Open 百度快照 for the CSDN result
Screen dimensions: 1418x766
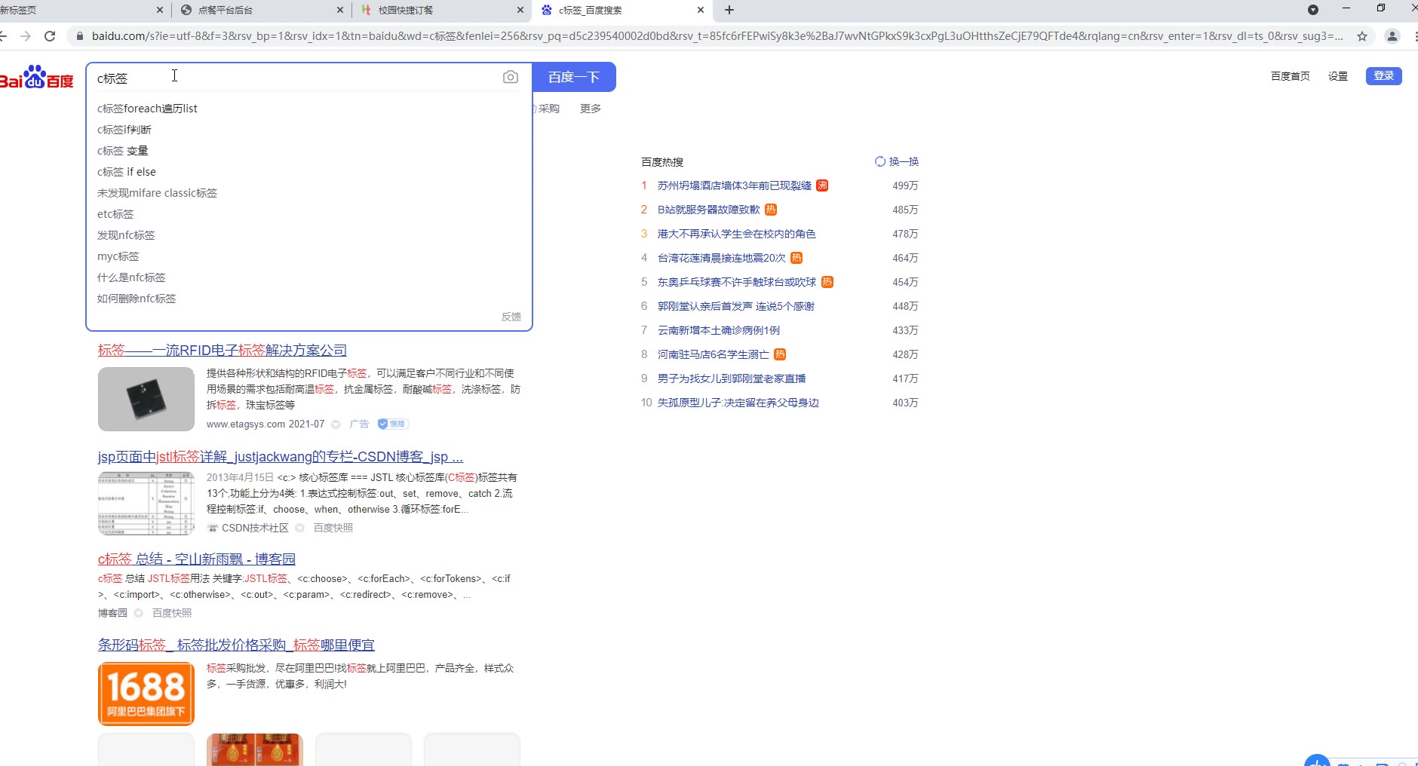point(333,528)
